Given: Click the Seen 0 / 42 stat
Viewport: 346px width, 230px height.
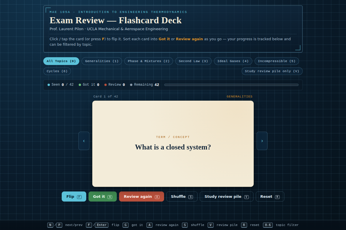Looking at the screenshot, I should click(x=61, y=85).
